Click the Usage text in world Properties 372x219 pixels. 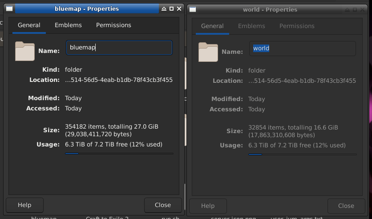297,146
